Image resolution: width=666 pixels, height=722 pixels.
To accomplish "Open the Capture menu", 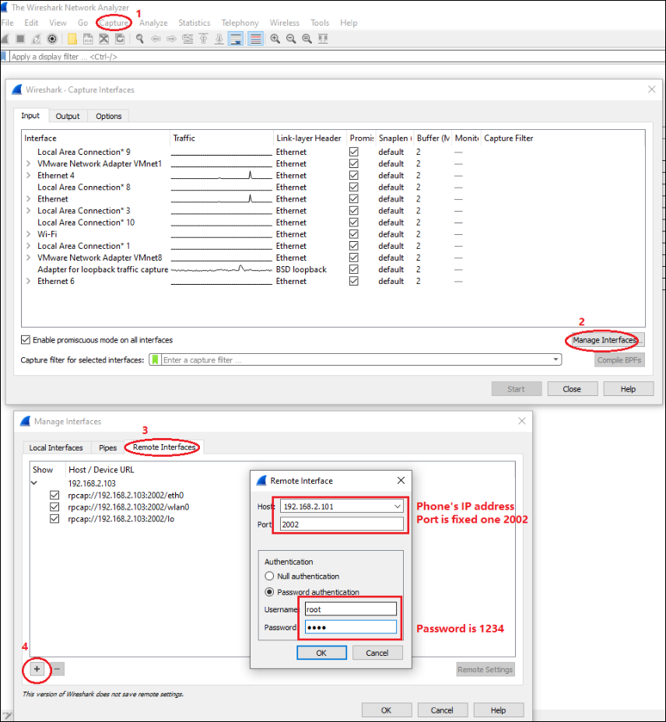I will (x=114, y=23).
